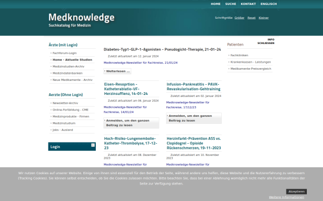Click the Patienten heading
Screen dimensions: 323x201
tap(235, 44)
